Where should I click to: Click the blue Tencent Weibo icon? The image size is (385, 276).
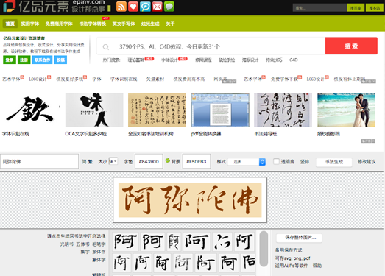[145, 7]
